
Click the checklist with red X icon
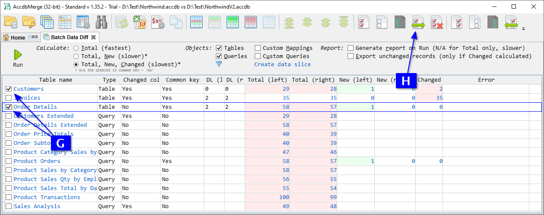coord(436,22)
